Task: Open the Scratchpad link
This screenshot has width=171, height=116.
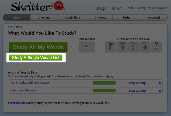Action: tap(16, 103)
